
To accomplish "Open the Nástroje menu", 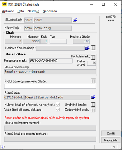I will (33, 11).
